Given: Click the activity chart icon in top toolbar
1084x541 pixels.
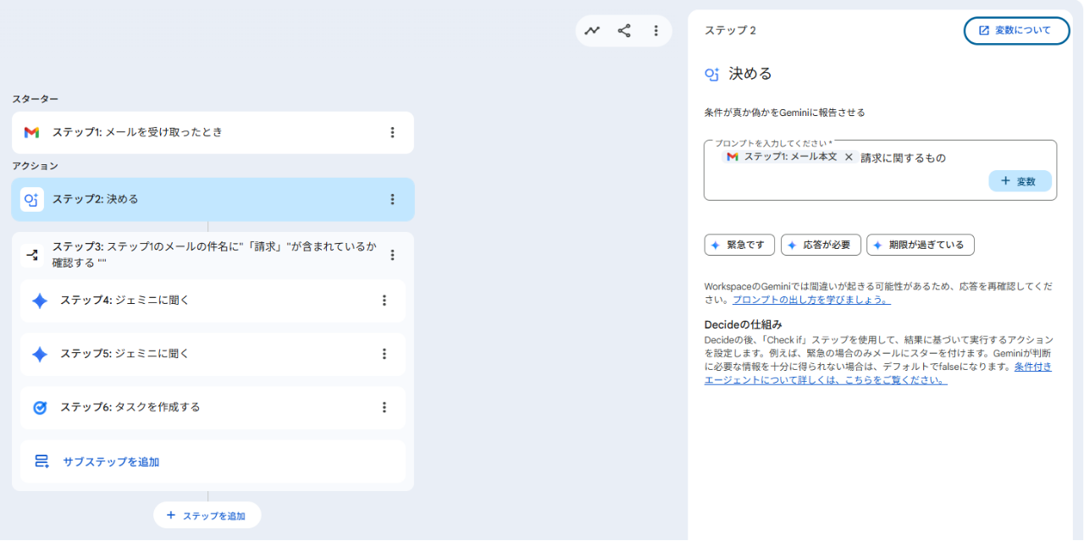Looking at the screenshot, I should click(592, 30).
